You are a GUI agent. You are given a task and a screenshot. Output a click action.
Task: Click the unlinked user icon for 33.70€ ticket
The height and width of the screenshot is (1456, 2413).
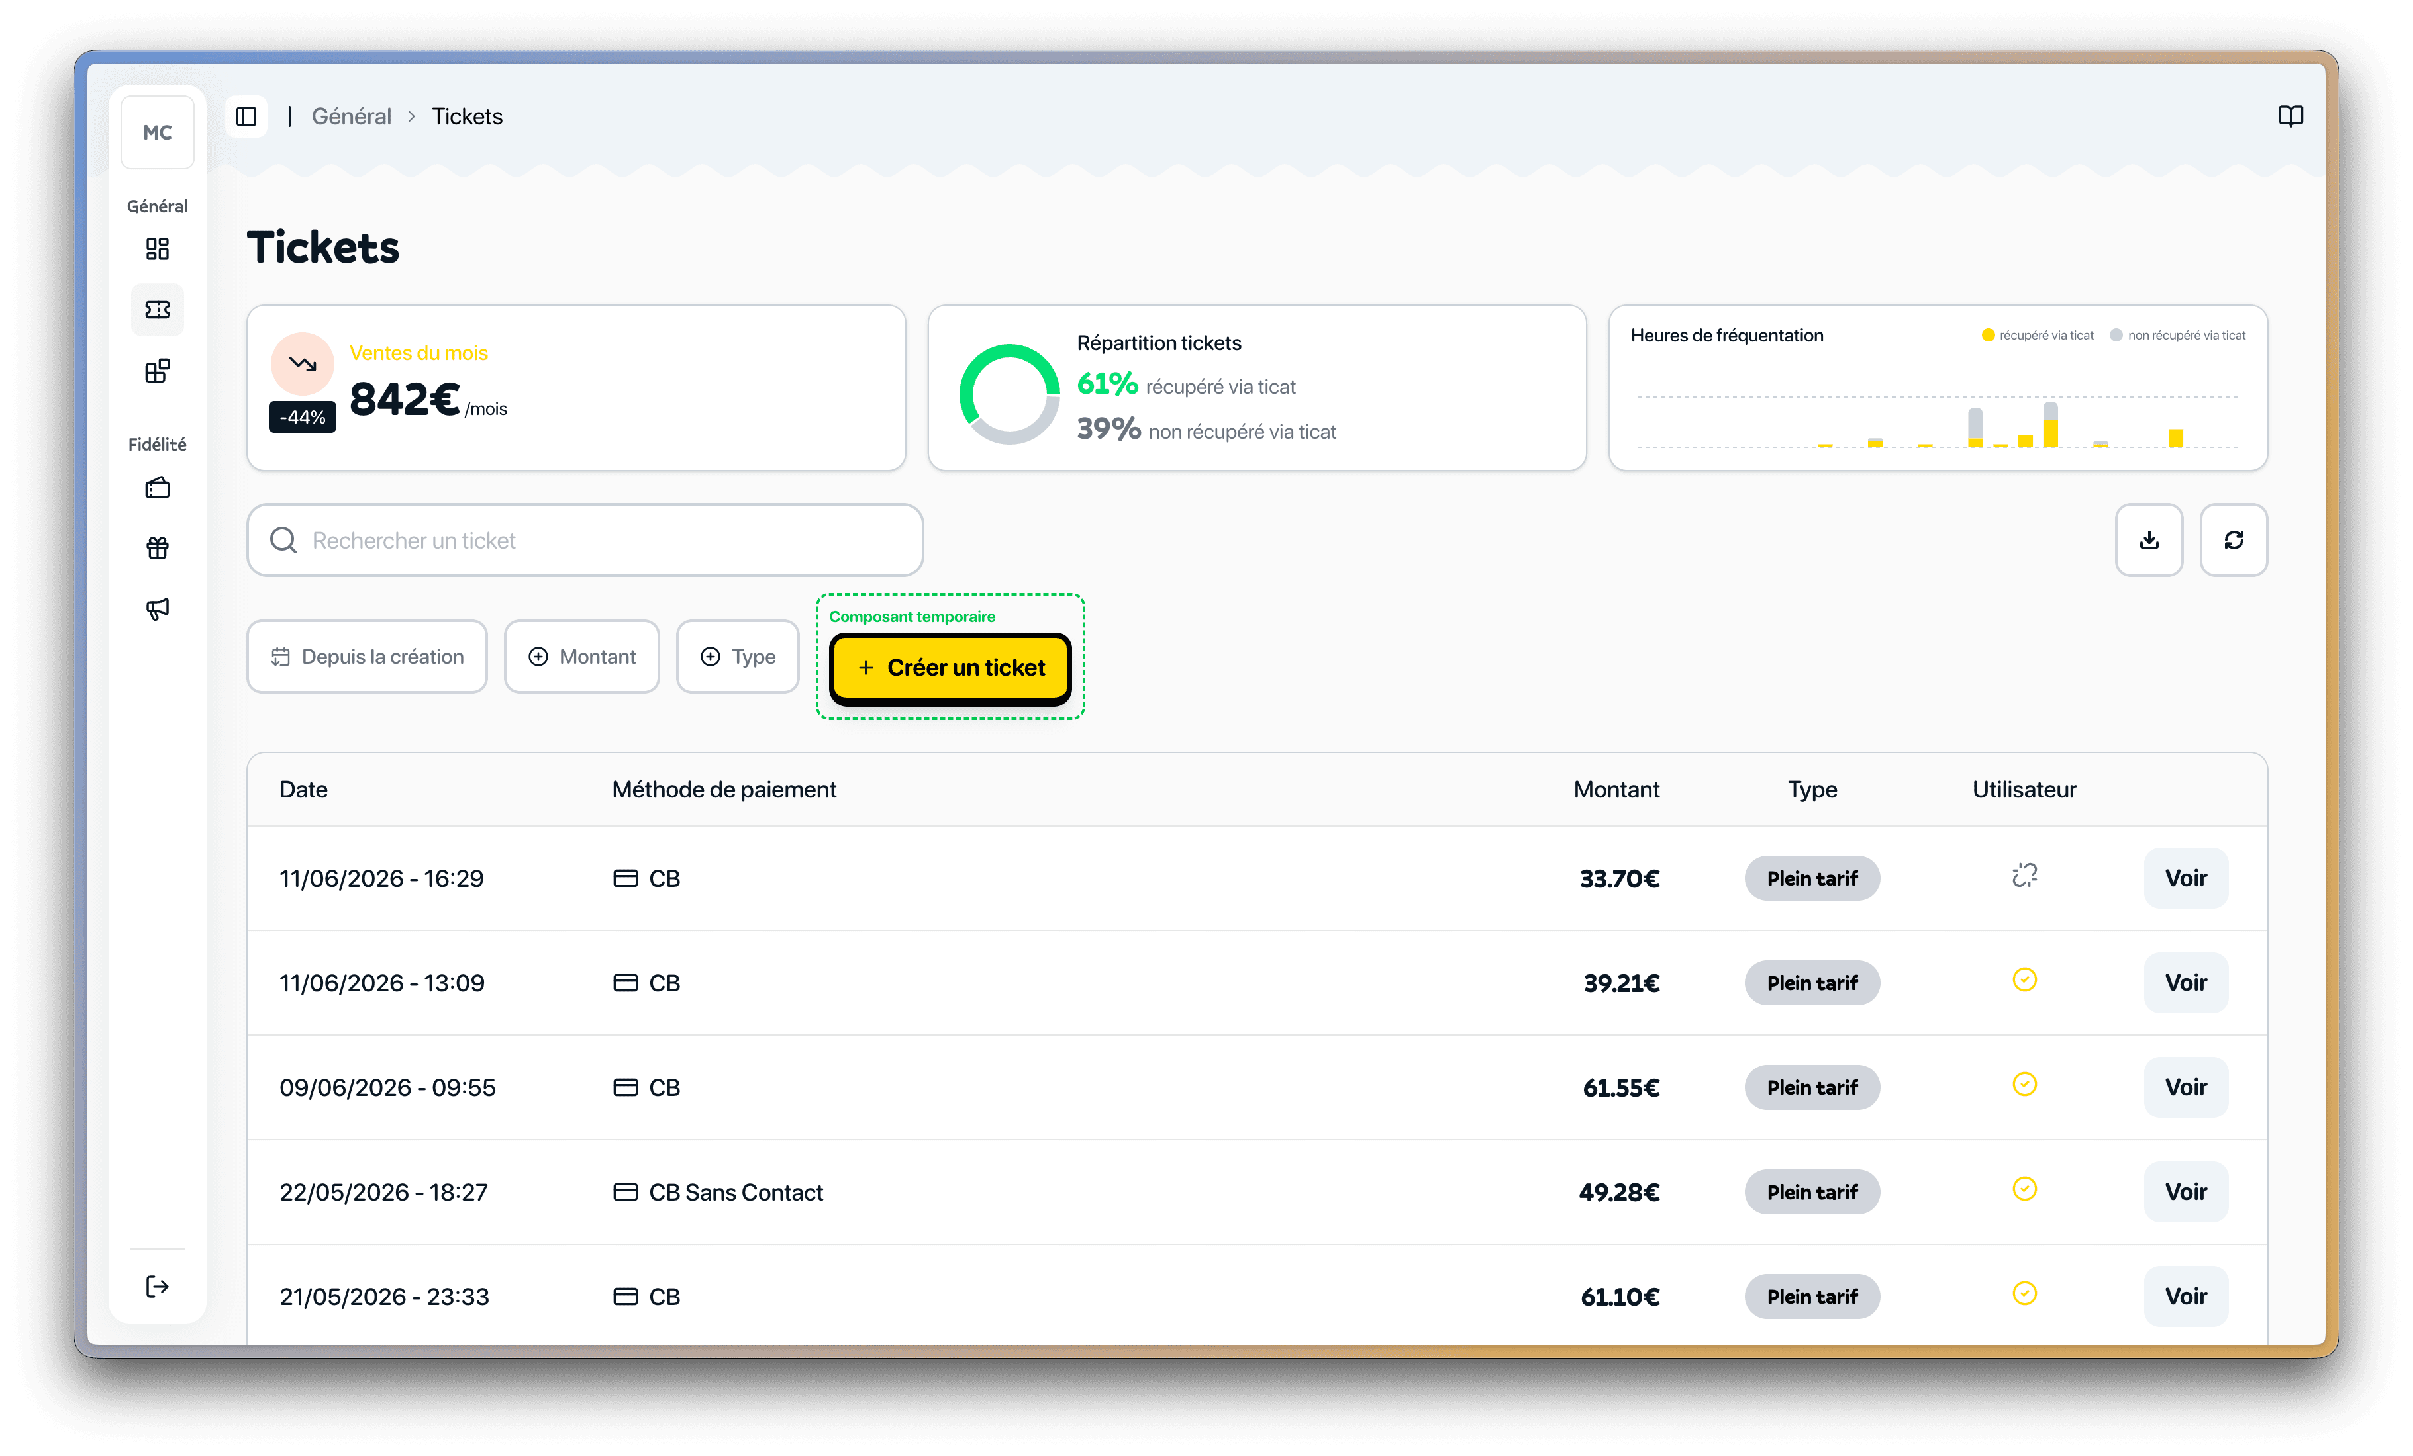point(2024,875)
